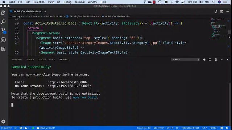Click 'npm run build' text in terminal

point(85,97)
